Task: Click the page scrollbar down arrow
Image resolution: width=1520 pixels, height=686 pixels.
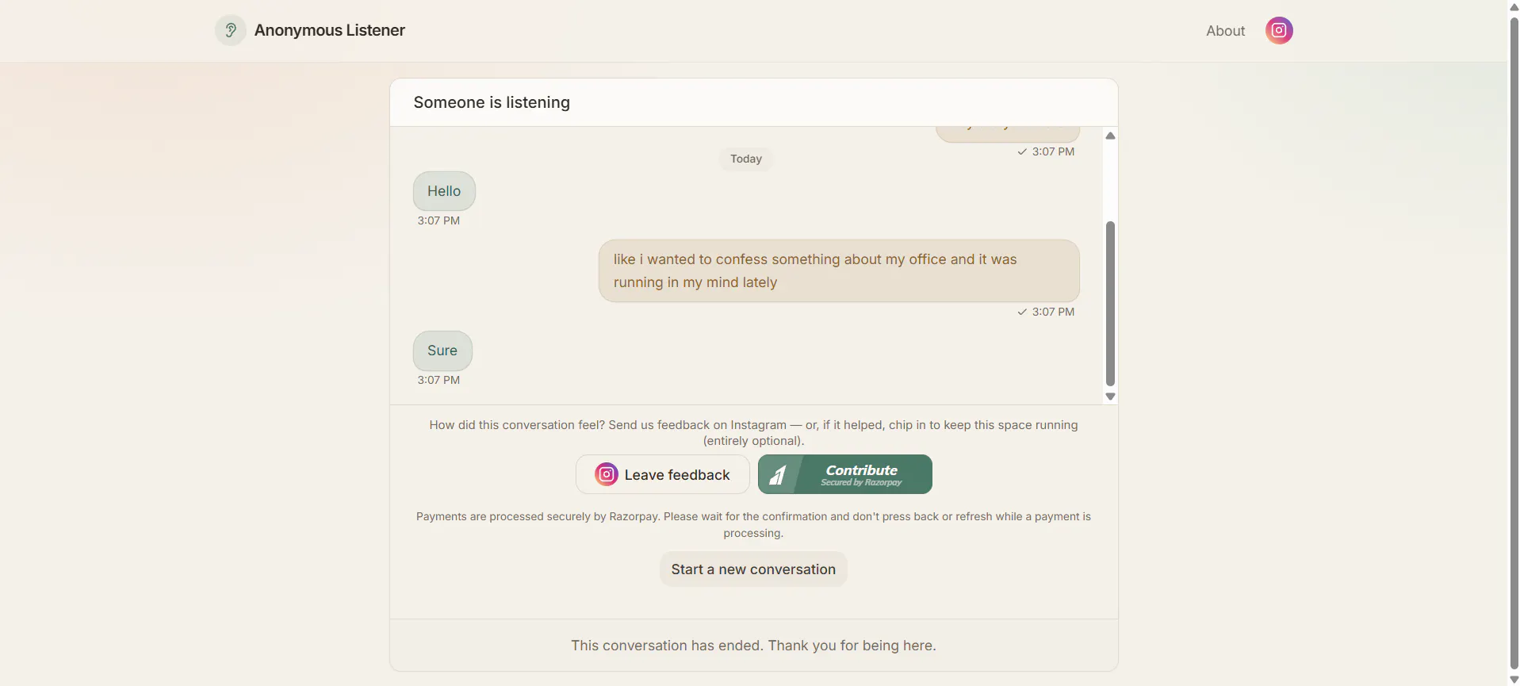Action: [x=1514, y=680]
